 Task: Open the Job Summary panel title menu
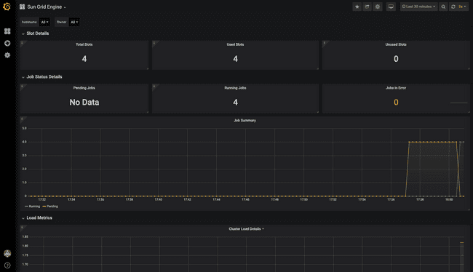point(245,121)
